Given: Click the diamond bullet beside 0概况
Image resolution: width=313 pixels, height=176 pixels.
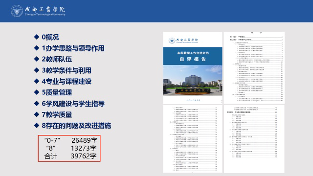Looking at the screenshot, I should (37, 37).
